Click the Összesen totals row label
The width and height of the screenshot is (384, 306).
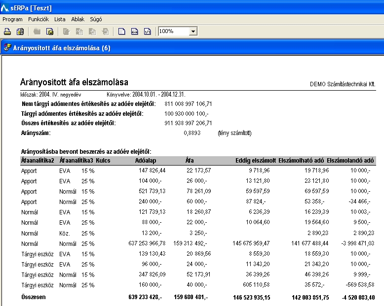34,297
